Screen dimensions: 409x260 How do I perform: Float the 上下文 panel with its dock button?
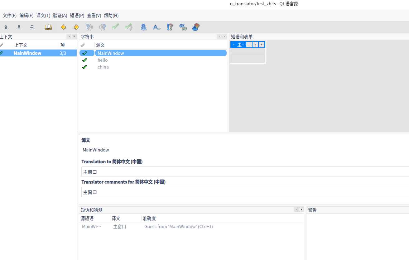[x=69, y=36]
